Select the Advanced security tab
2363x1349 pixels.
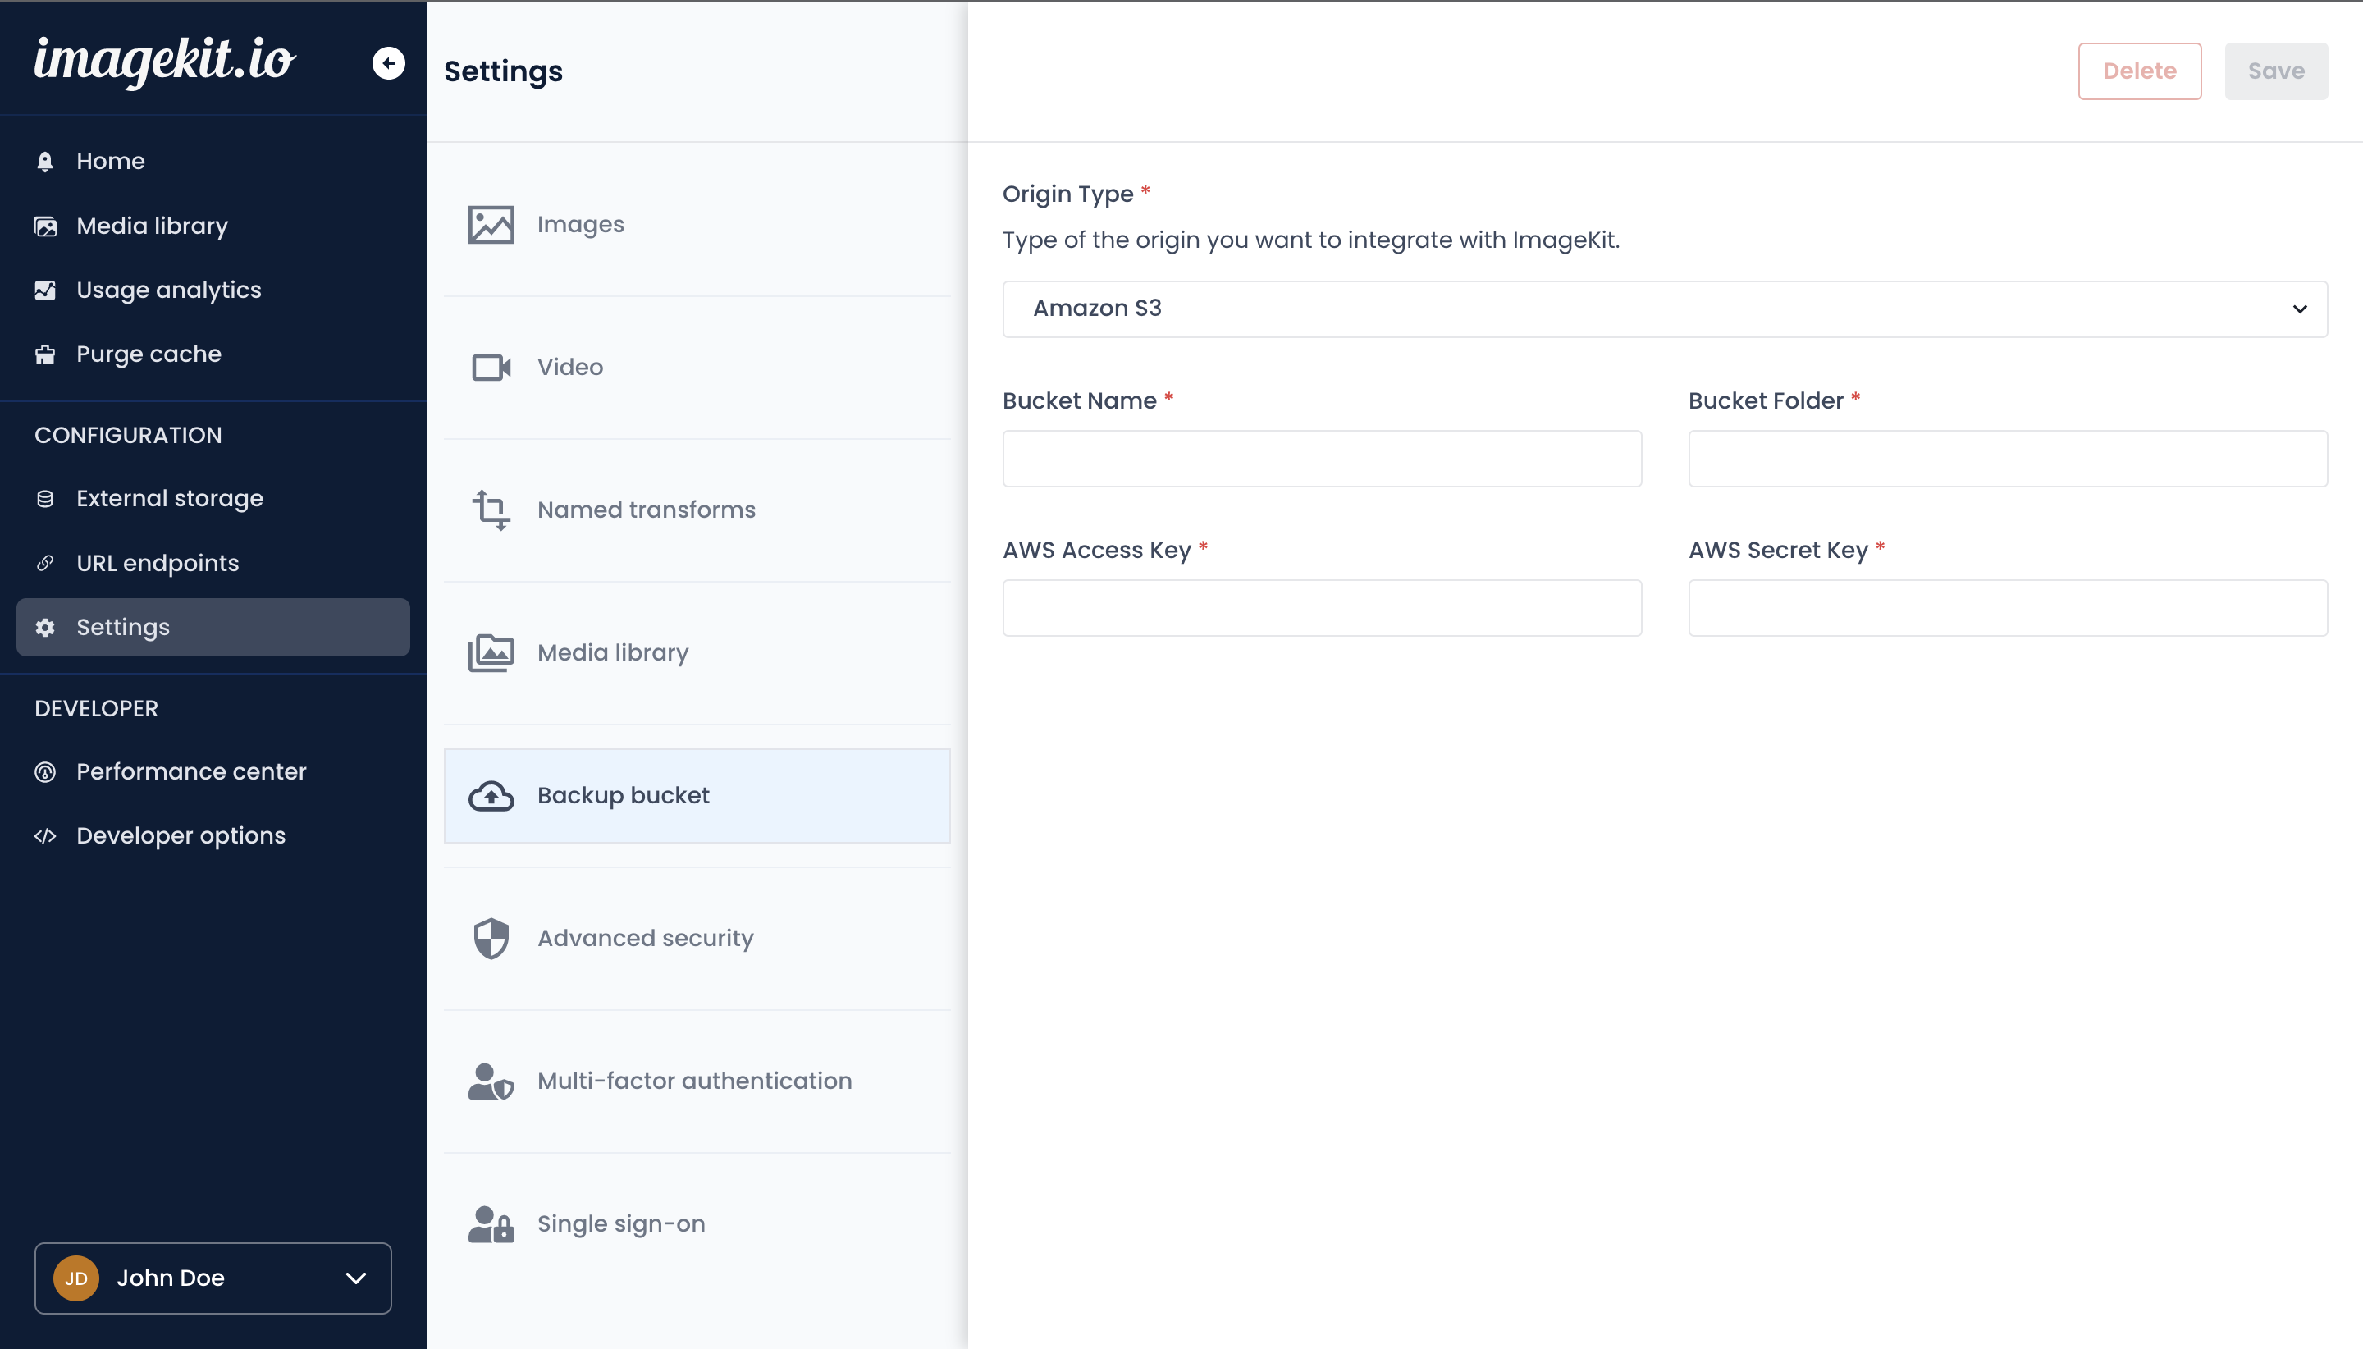697,939
